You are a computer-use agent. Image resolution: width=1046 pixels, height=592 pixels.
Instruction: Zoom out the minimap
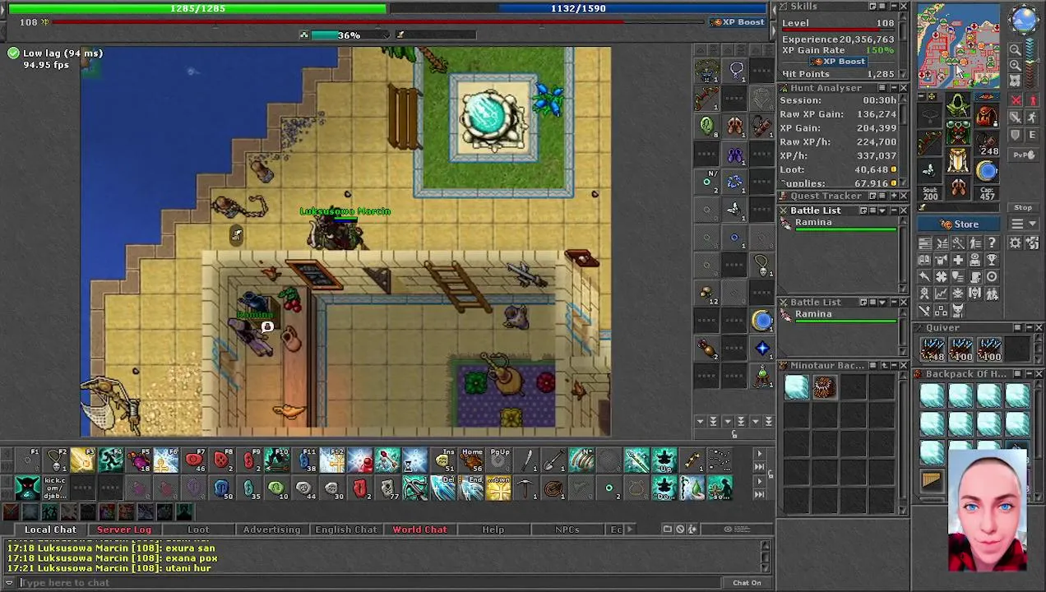coord(1015,49)
